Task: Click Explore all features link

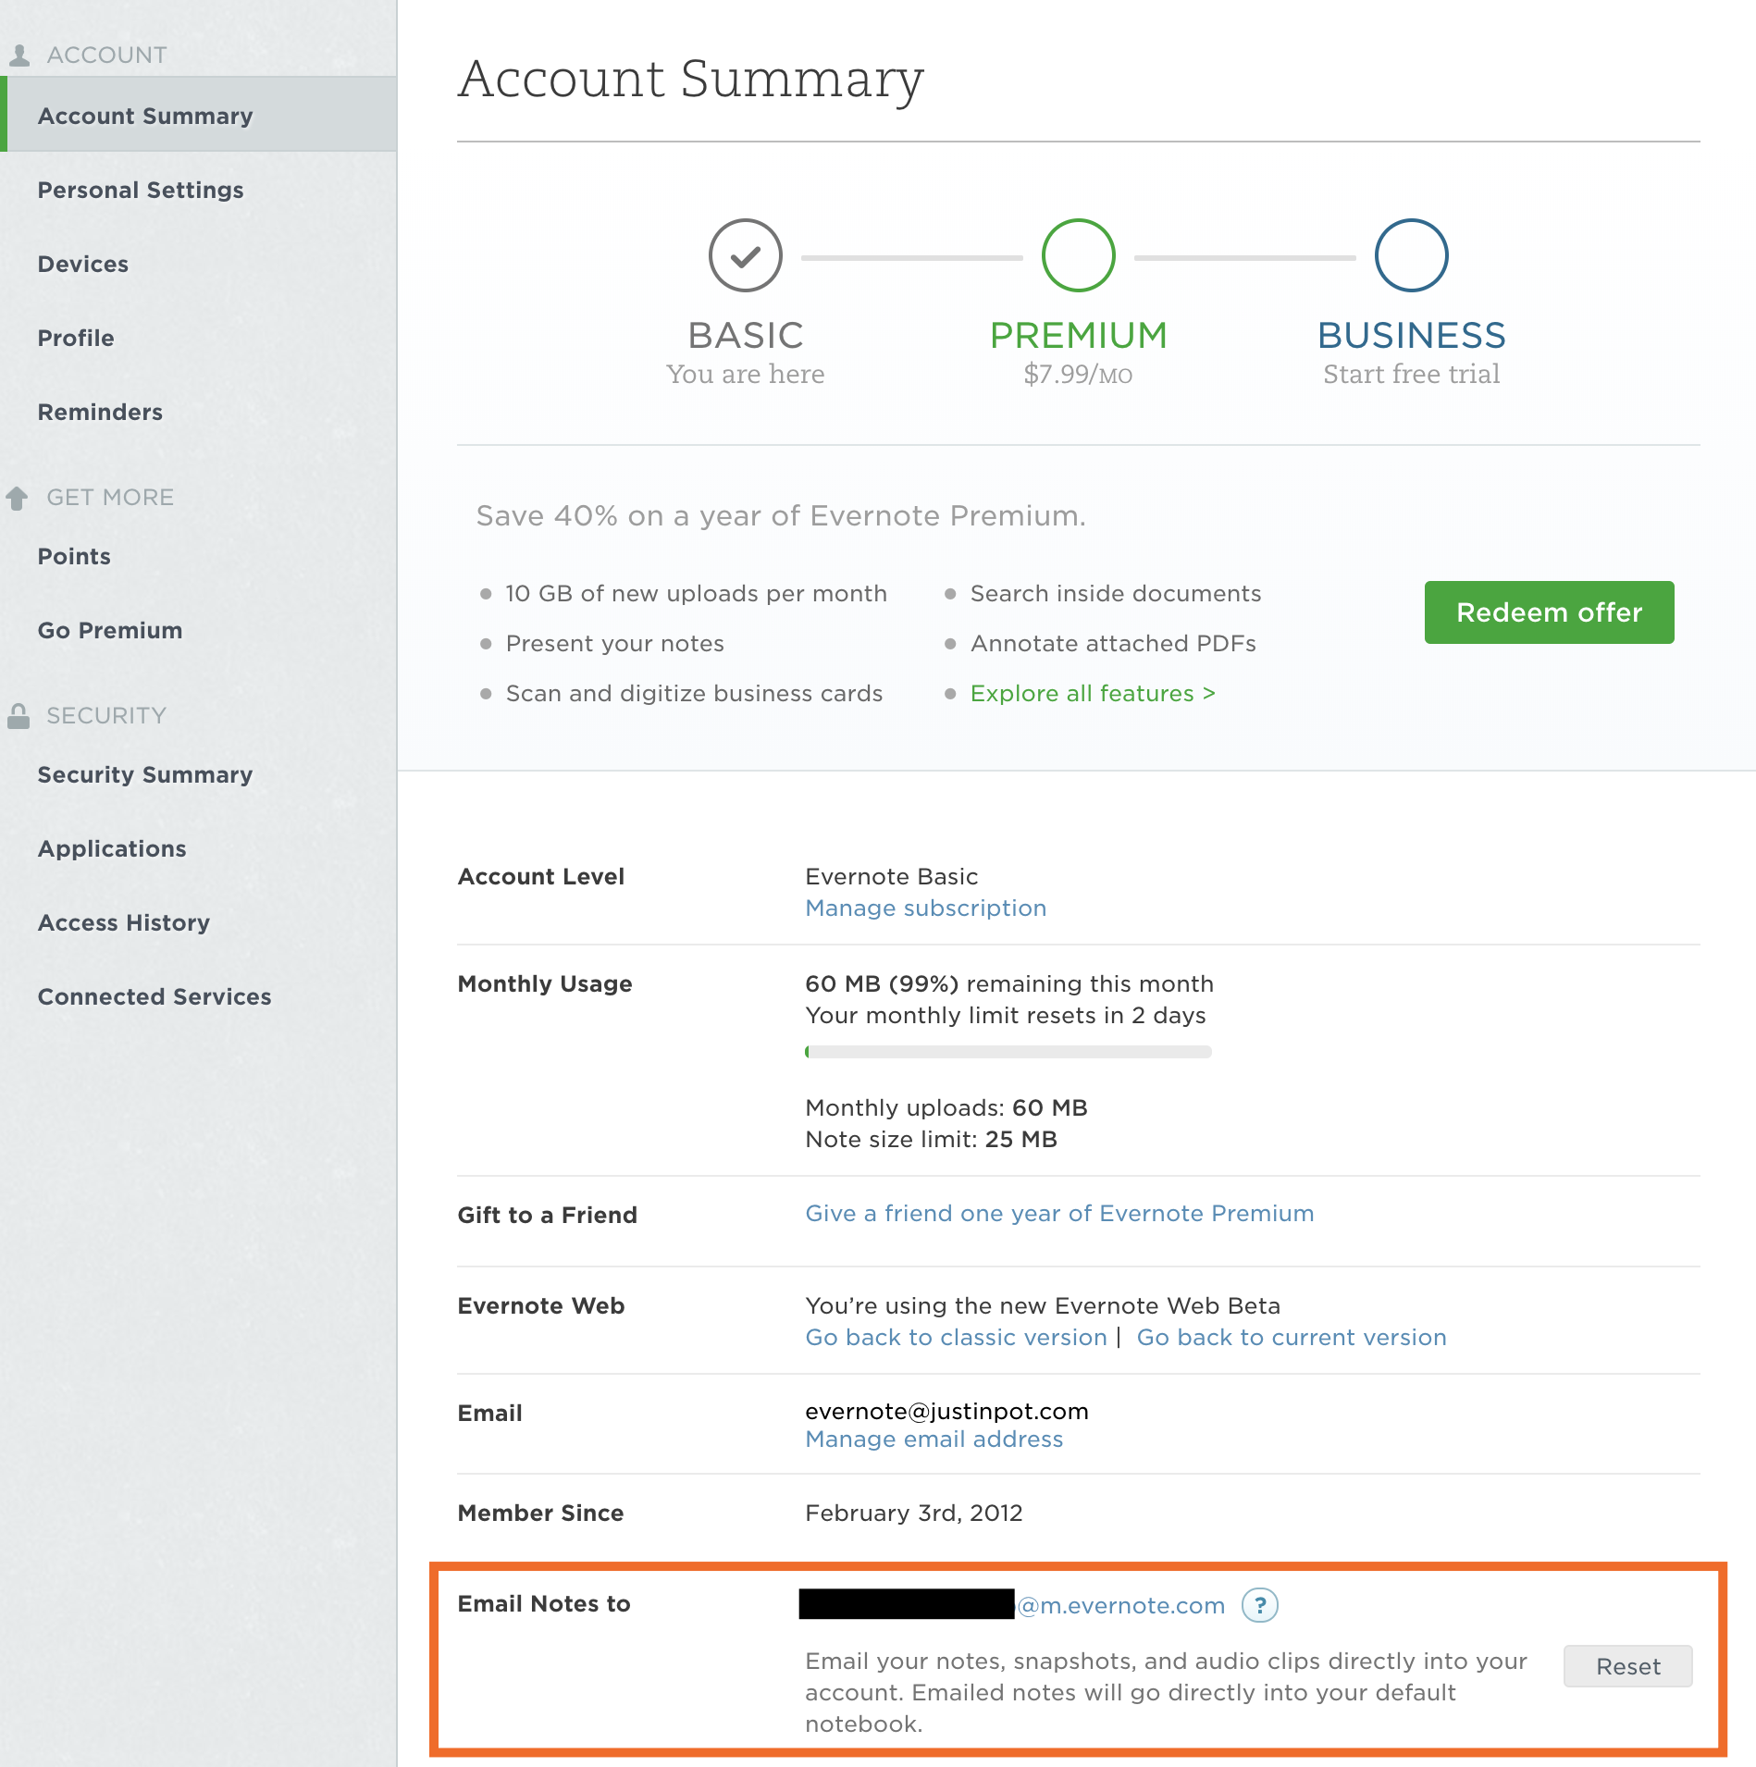Action: coord(1092,693)
